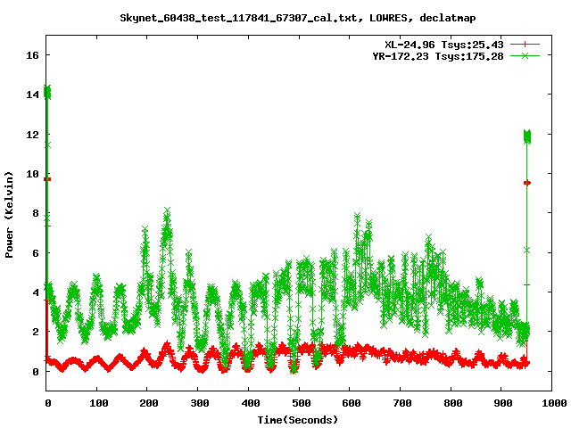The width and height of the screenshot is (571, 428).
Task: Click the green cluster near 14 K at start
Action: coord(47,92)
